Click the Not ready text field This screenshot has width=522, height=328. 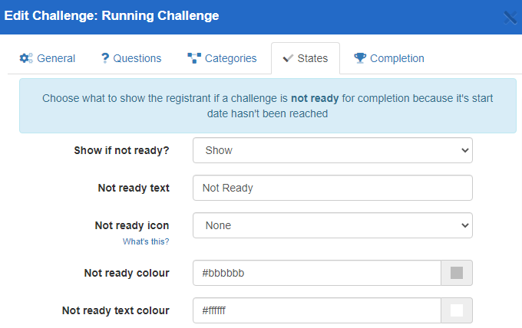click(x=332, y=188)
